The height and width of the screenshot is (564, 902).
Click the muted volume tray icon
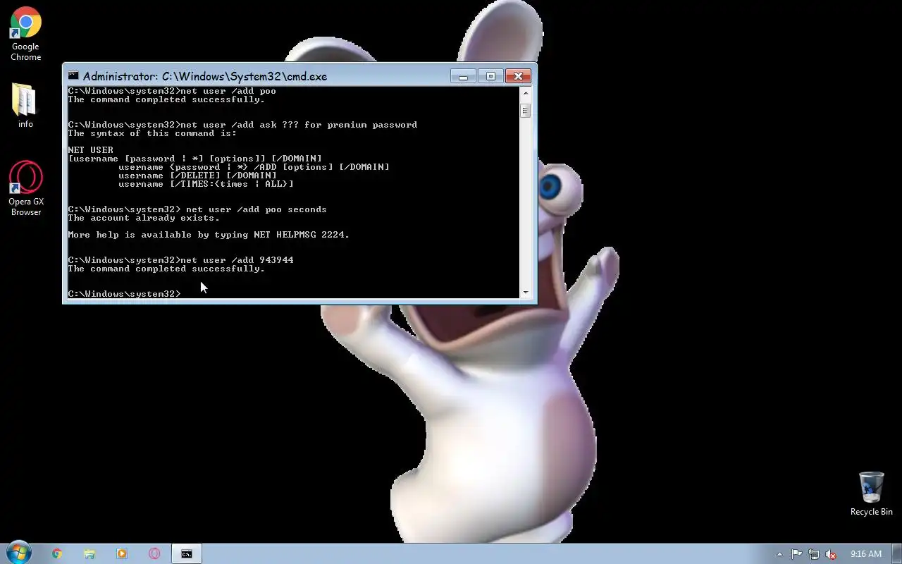[831, 554]
